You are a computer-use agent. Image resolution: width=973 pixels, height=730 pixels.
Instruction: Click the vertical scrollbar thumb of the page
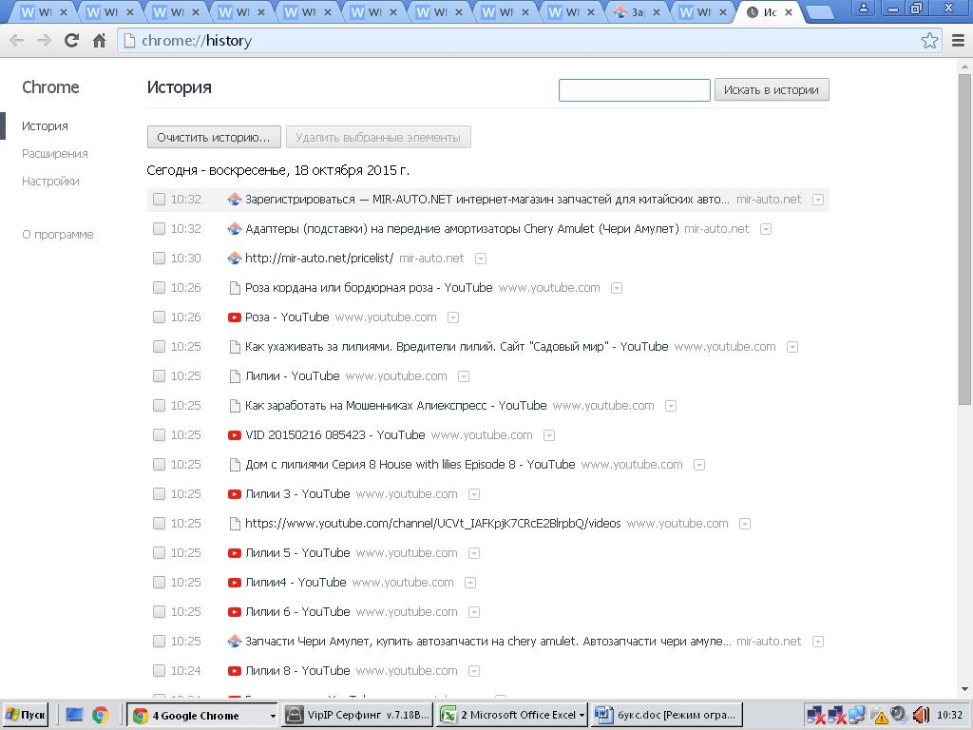tap(964, 239)
